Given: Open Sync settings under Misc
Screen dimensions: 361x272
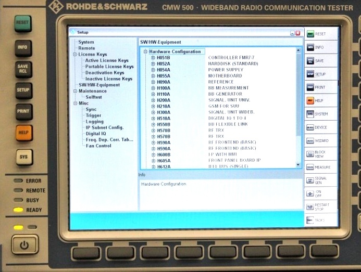Looking at the screenshot, I should (x=91, y=109).
